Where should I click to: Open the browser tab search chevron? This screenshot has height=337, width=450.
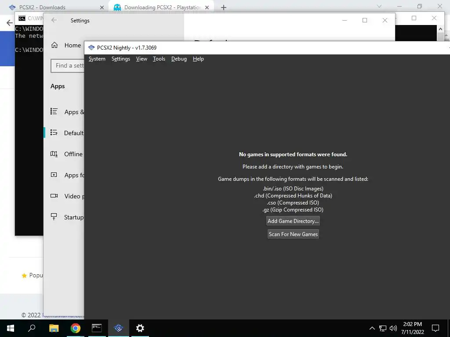pyautogui.click(x=379, y=6)
